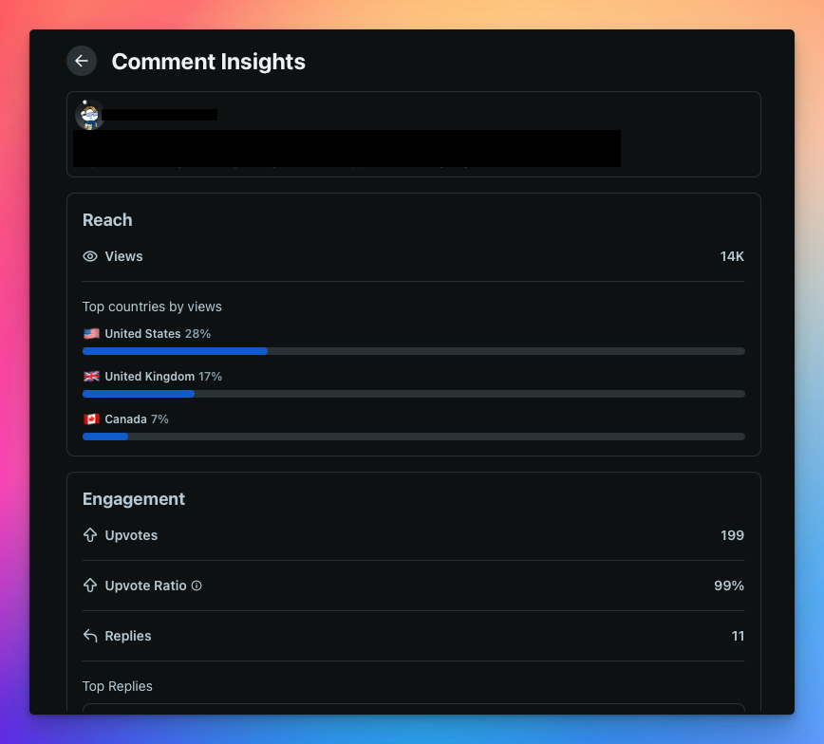Click the Top Replies label
The width and height of the screenshot is (824, 744).
[x=117, y=686]
